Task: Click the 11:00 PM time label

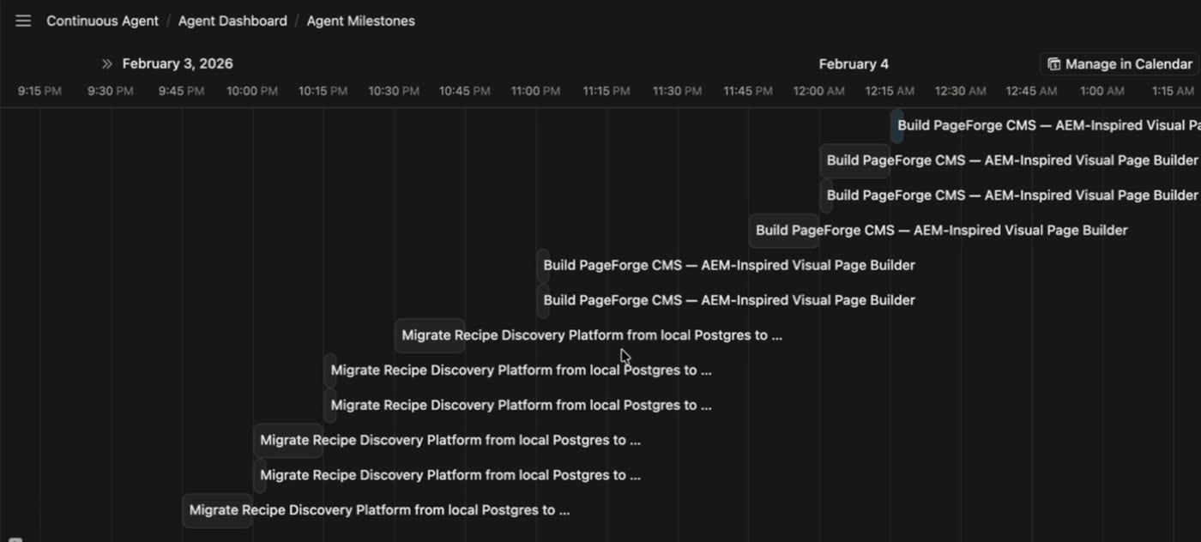Action: click(535, 91)
